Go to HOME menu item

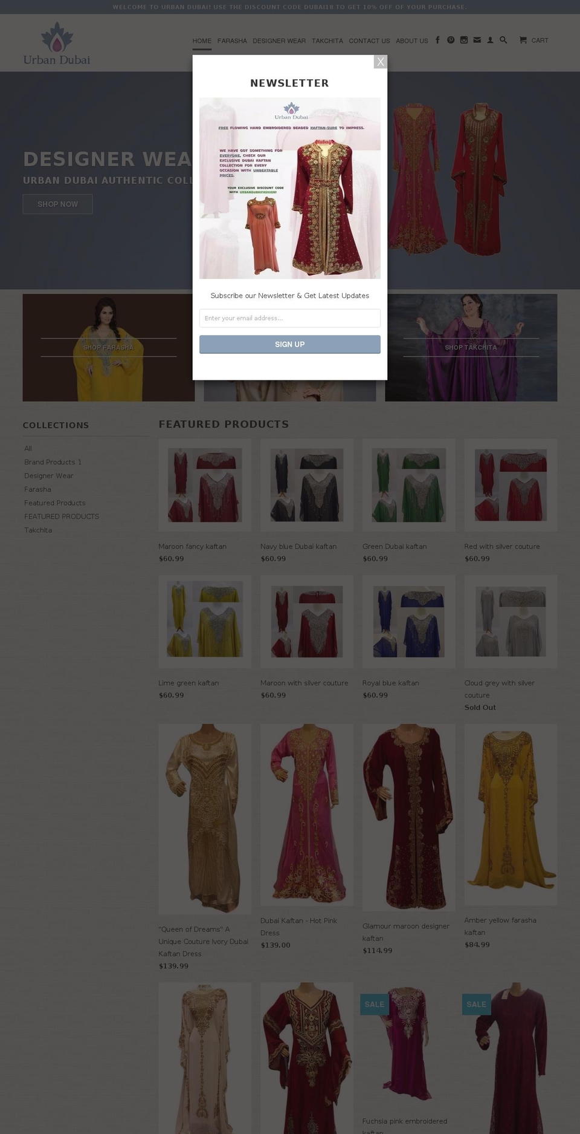click(x=202, y=41)
